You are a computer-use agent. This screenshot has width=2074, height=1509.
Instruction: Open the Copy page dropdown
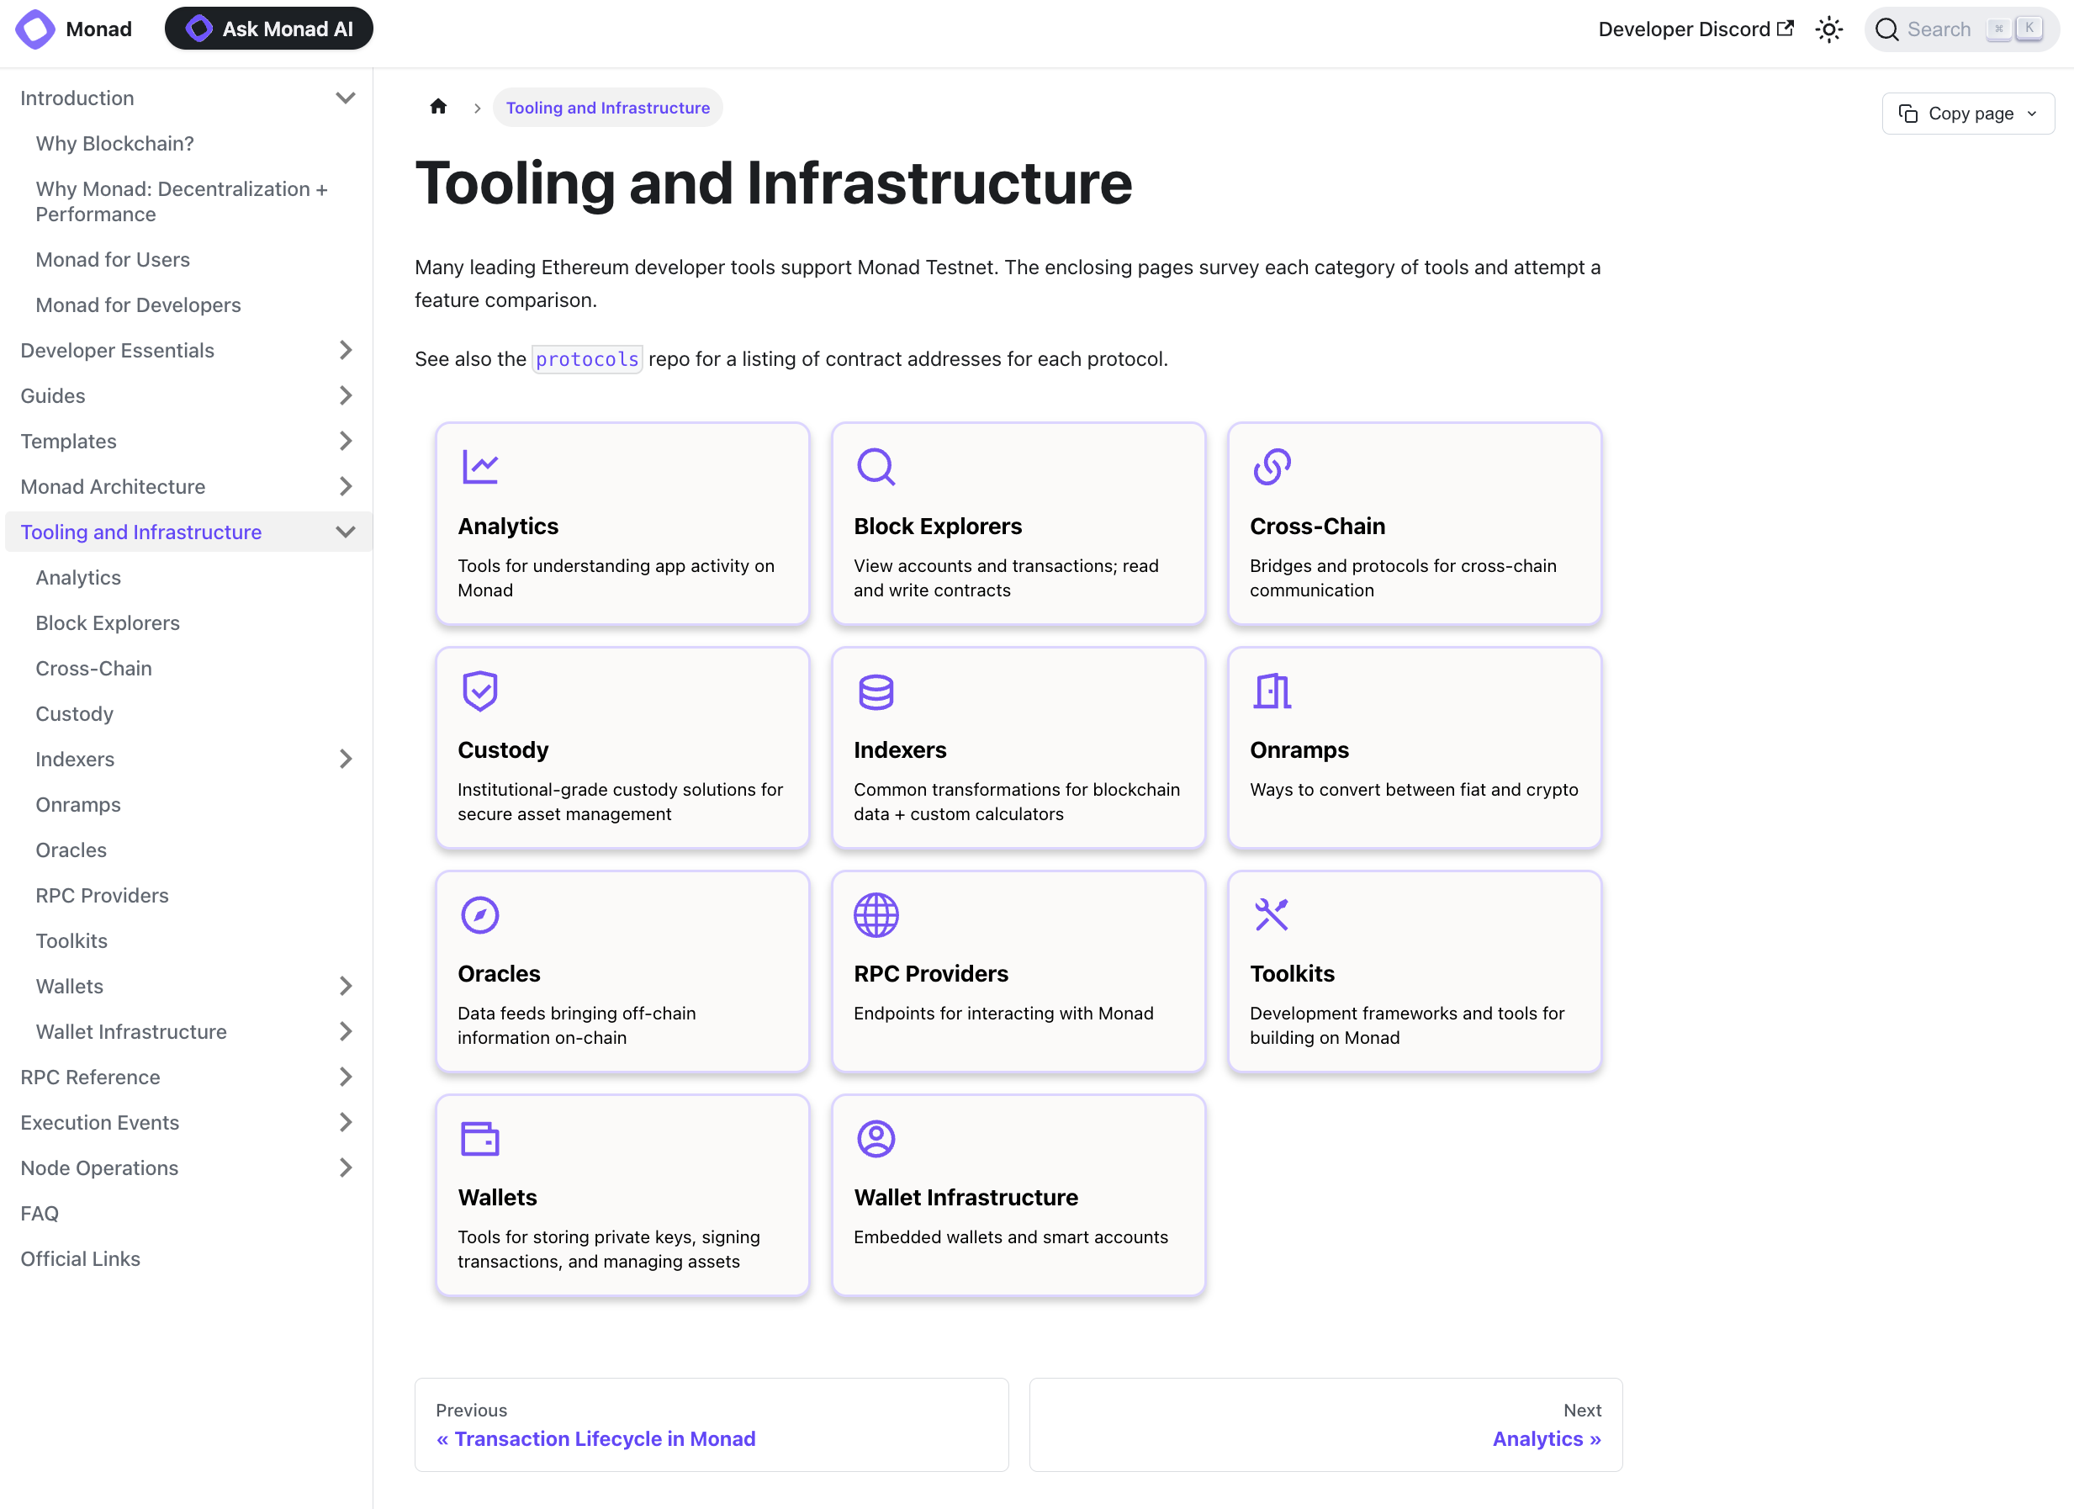point(1968,114)
